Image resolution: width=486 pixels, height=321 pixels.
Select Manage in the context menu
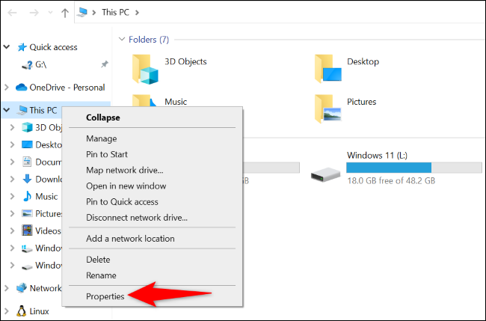(101, 138)
